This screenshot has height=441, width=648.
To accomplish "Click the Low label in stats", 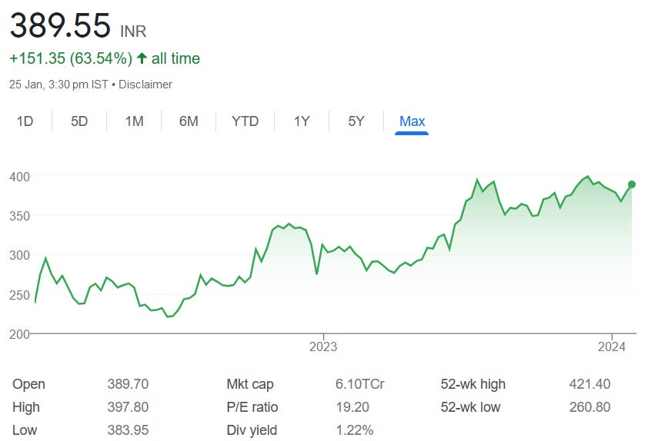I will click(25, 430).
